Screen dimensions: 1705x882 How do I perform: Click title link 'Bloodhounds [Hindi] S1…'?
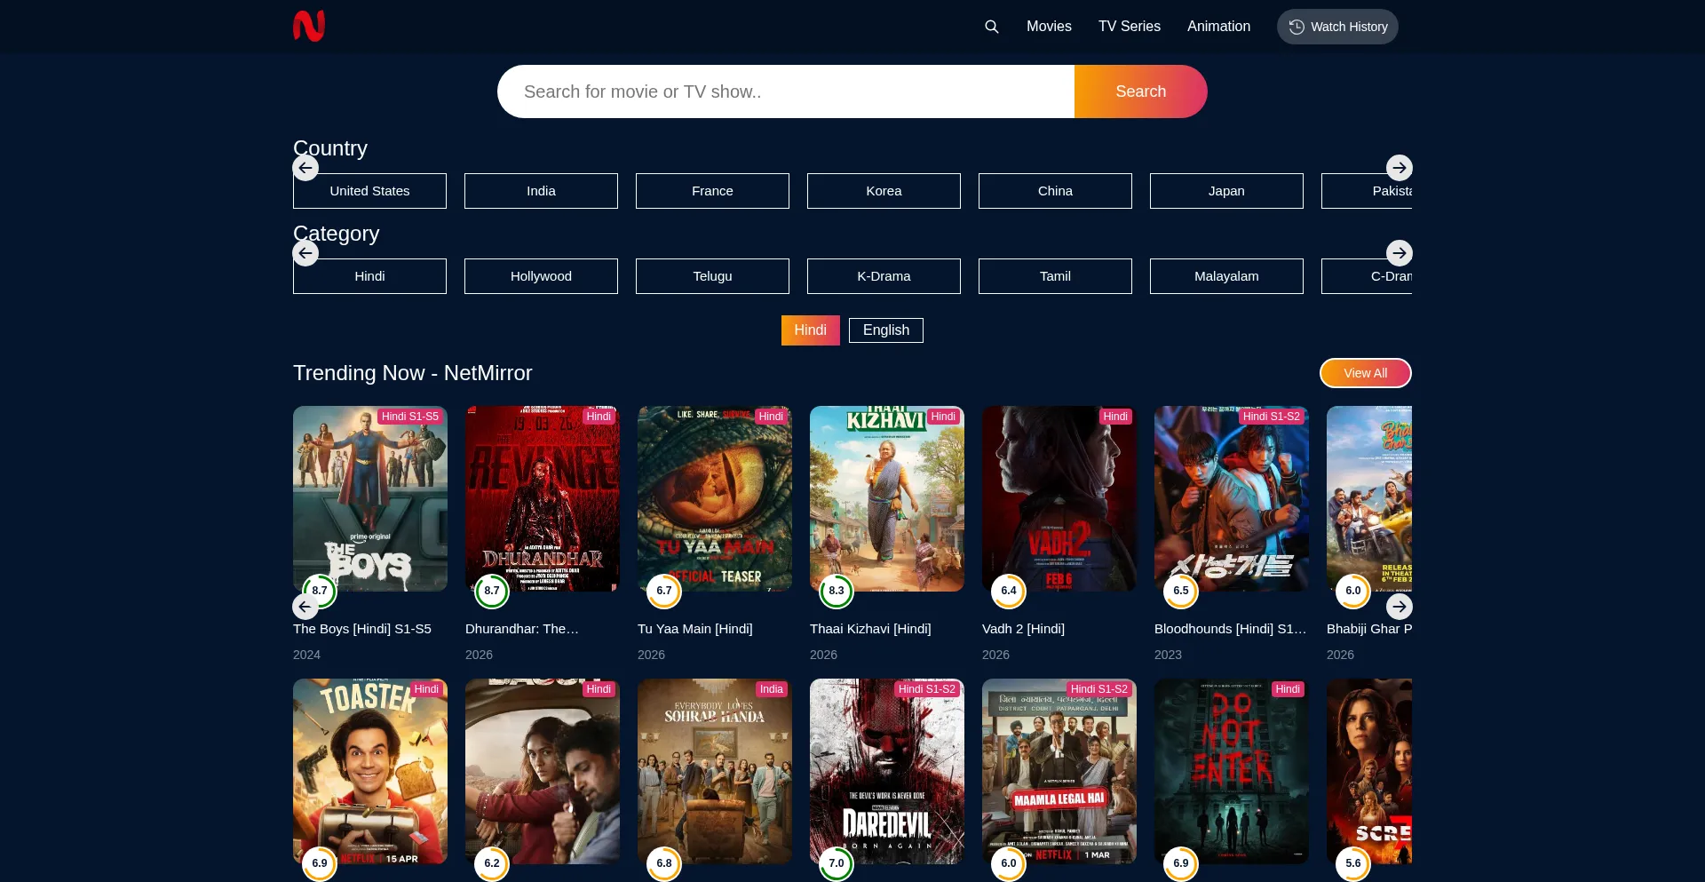pos(1231,629)
